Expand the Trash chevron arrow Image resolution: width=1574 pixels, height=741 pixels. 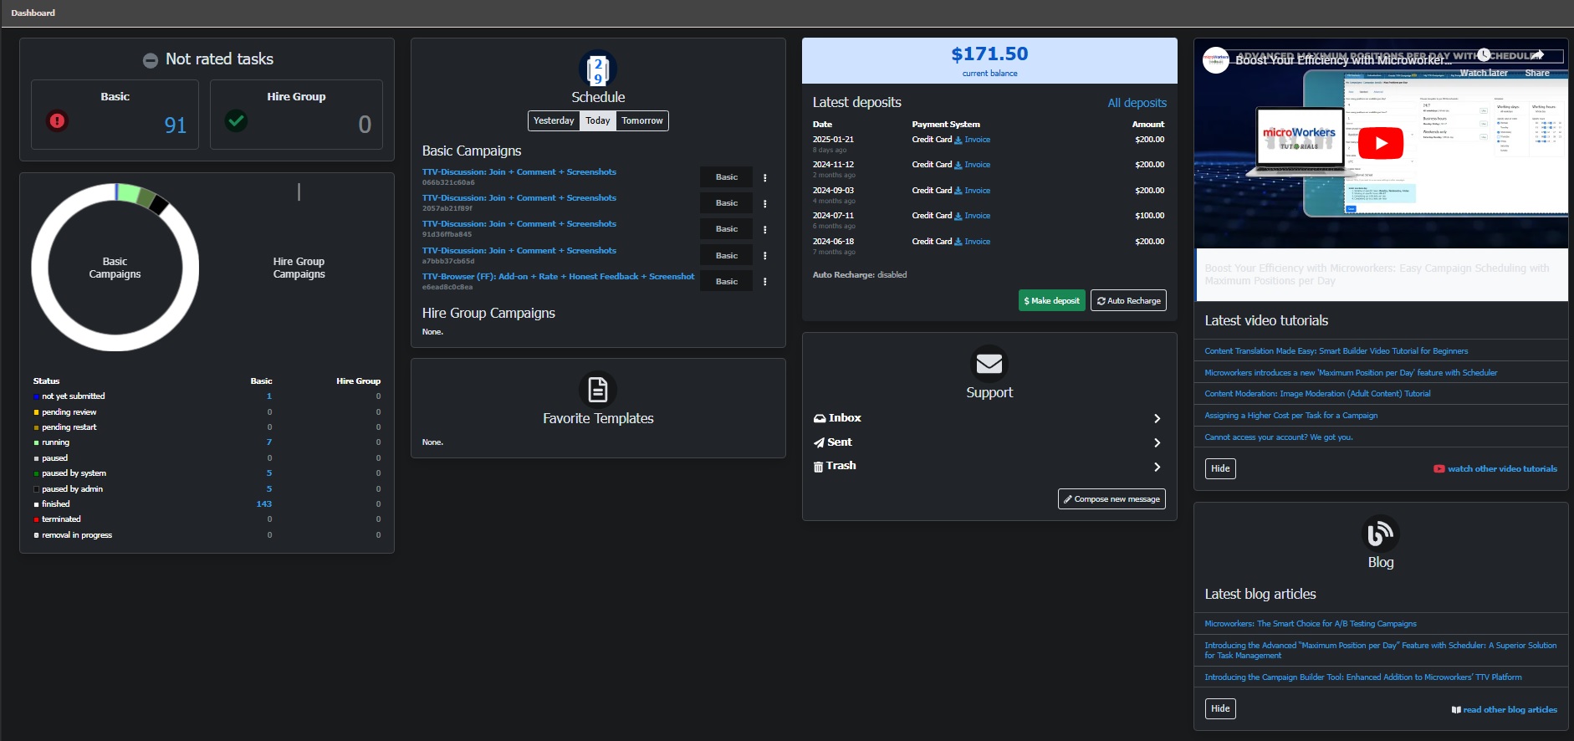[x=1158, y=467]
